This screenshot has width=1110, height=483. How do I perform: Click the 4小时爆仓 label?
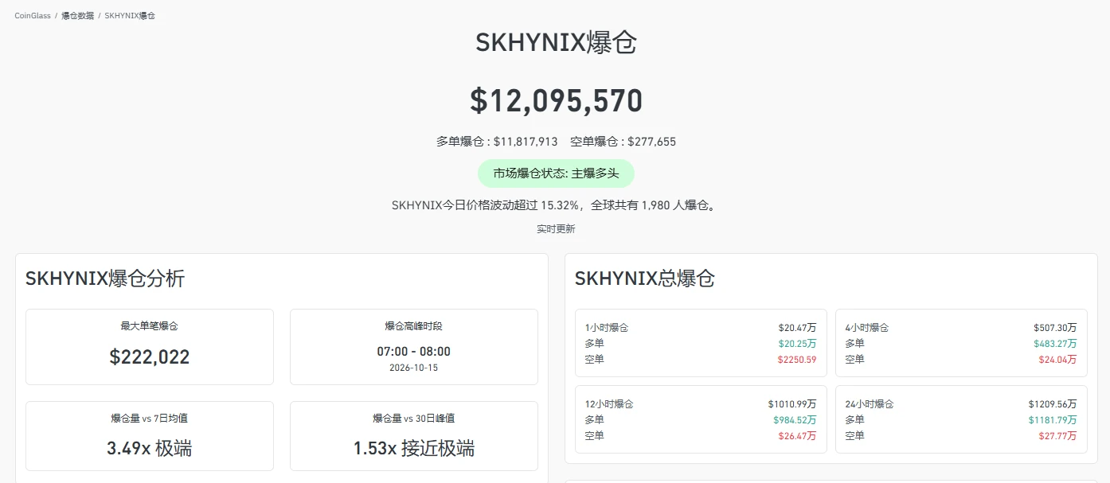point(867,328)
